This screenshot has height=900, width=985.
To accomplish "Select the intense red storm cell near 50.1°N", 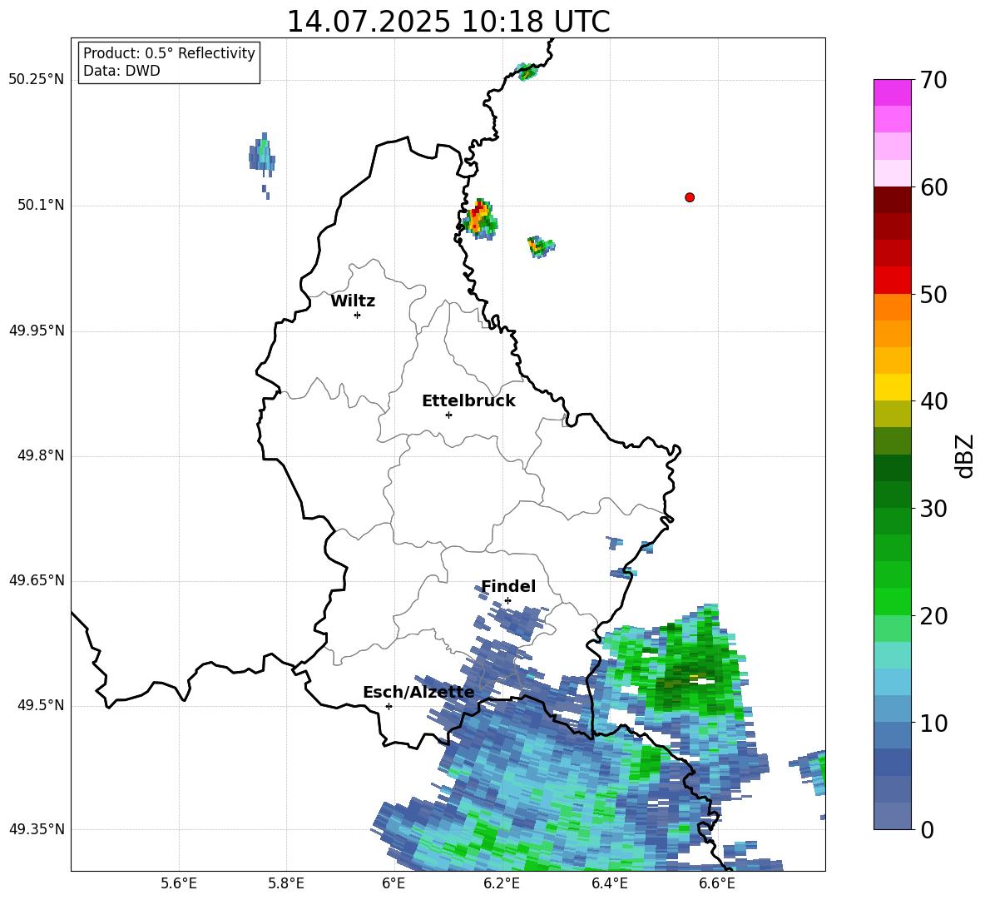I will 479,219.
